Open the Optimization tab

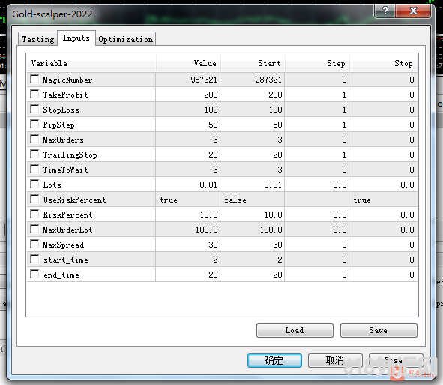[x=126, y=39]
